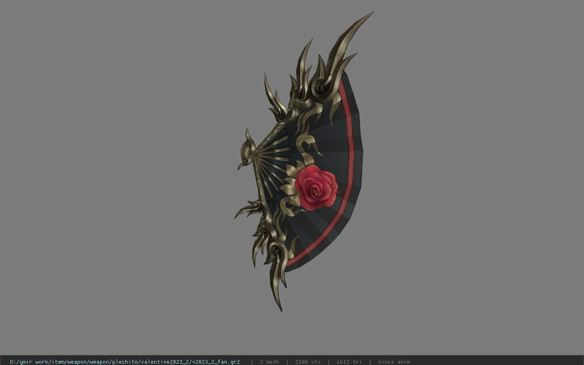Click the 'nincs anim' status entry
This screenshot has height=365, width=584.
pyautogui.click(x=394, y=362)
